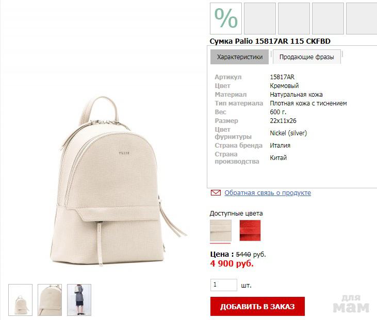Click the crossed-out 5440 old price
Image resolution: width=377 pixels, height=320 pixels.
[x=243, y=254]
